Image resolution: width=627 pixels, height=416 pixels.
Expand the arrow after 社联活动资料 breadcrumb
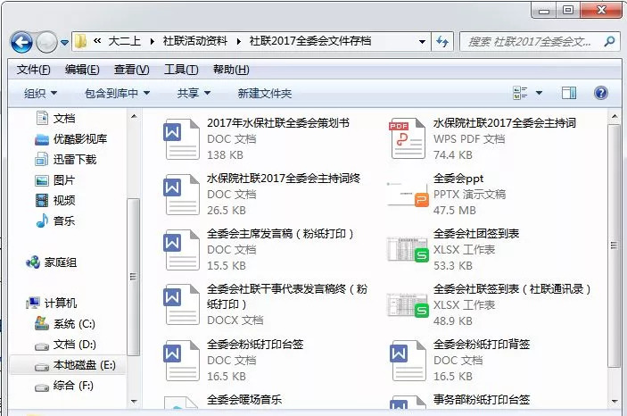(239, 42)
